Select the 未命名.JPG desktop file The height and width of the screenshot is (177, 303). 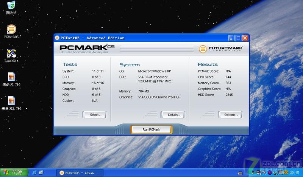11,79
